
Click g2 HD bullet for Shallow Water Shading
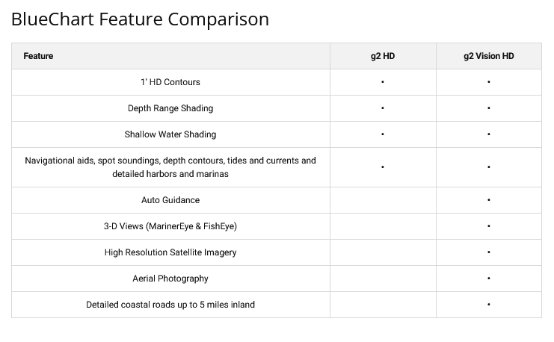click(383, 134)
